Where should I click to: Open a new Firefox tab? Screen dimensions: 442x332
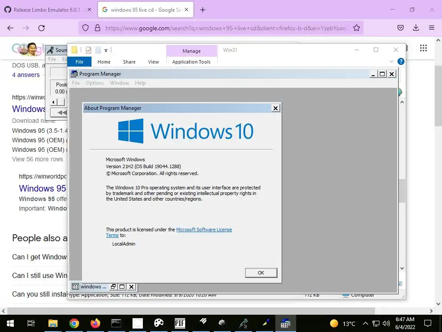click(203, 10)
